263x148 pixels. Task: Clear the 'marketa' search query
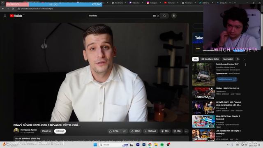point(158,16)
